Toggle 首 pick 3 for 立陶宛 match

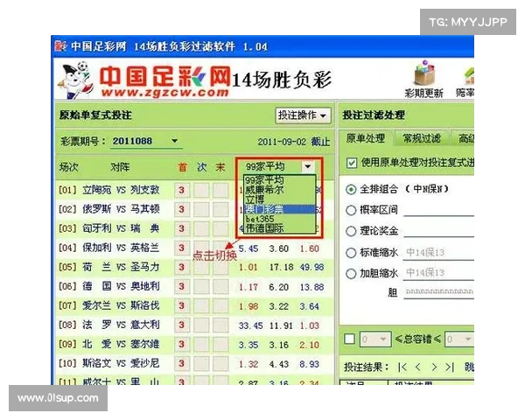pos(182,190)
